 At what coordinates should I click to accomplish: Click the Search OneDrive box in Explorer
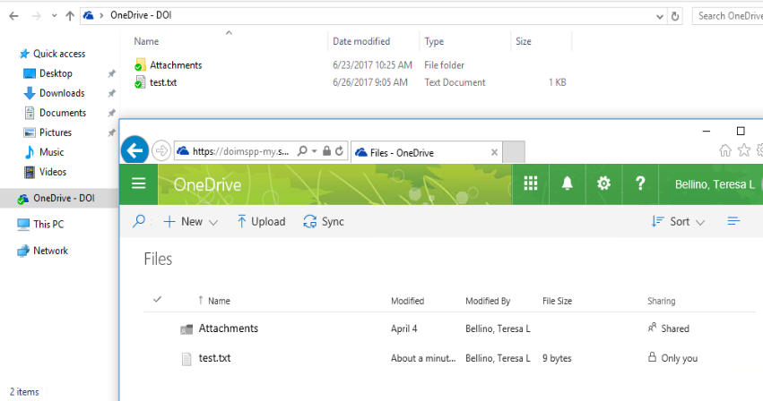(727, 16)
